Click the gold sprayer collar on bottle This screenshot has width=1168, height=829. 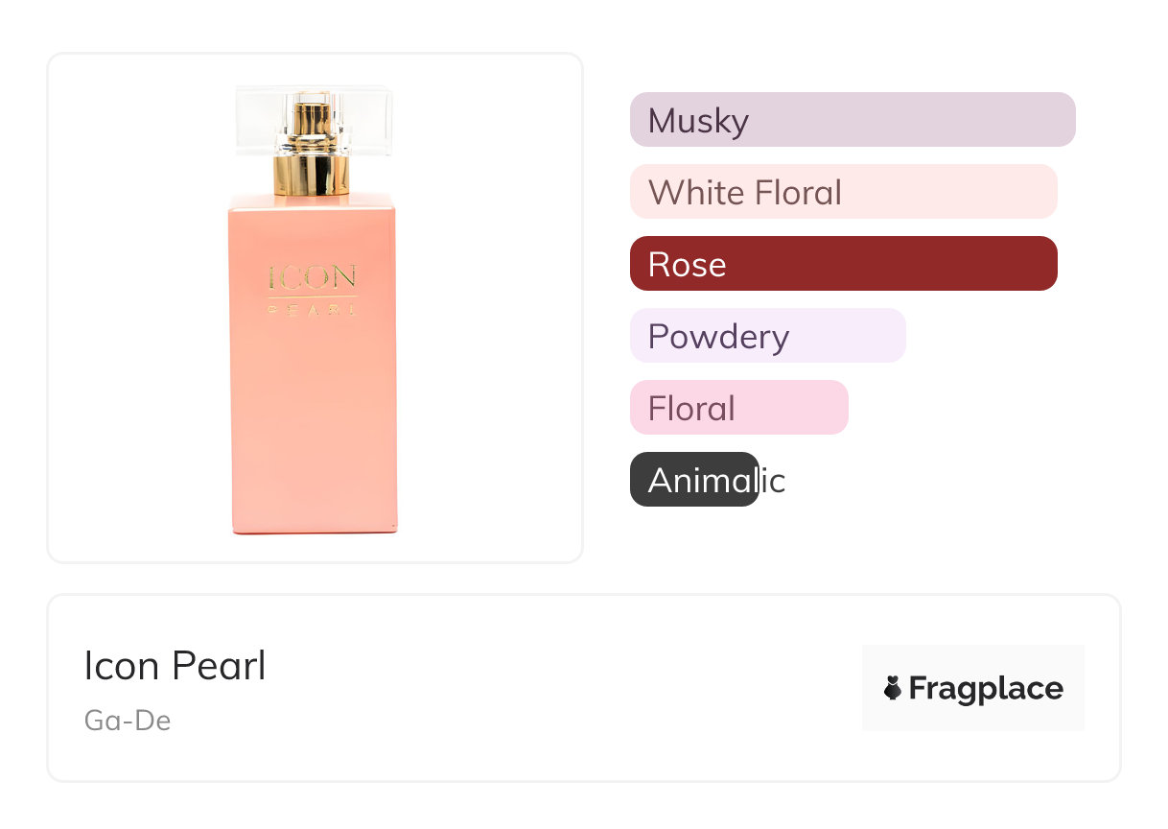[x=311, y=175]
